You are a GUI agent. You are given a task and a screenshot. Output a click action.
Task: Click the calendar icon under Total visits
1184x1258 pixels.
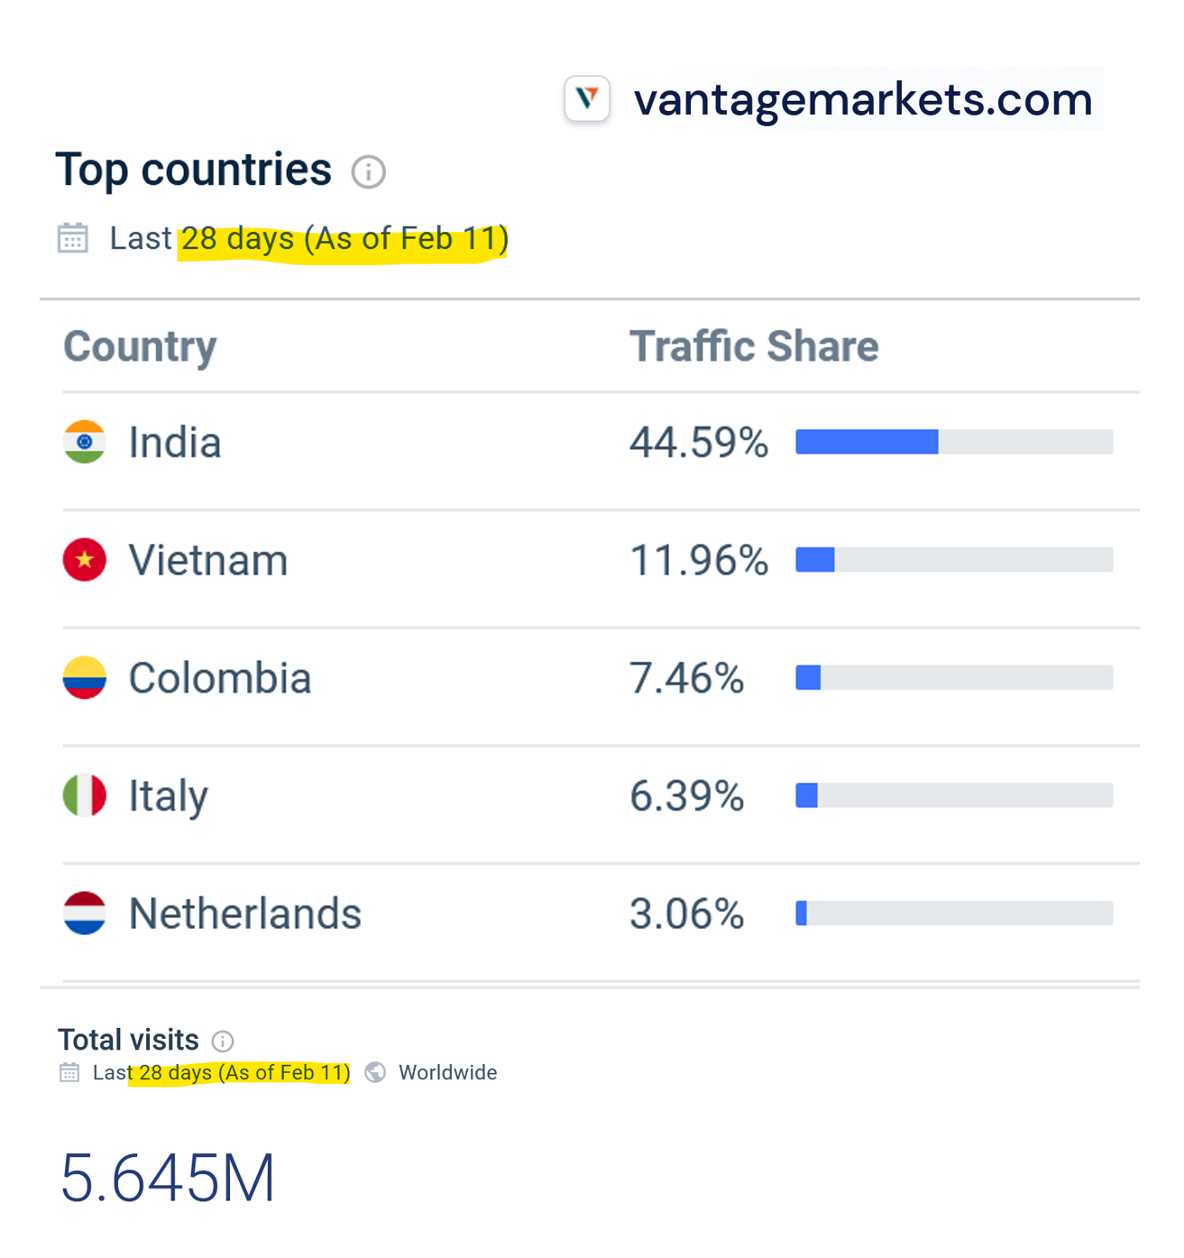(x=69, y=1073)
